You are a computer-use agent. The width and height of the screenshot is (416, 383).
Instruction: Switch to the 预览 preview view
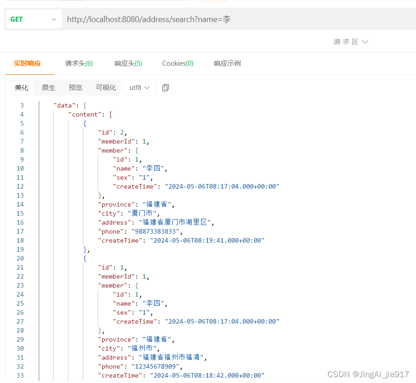click(75, 87)
